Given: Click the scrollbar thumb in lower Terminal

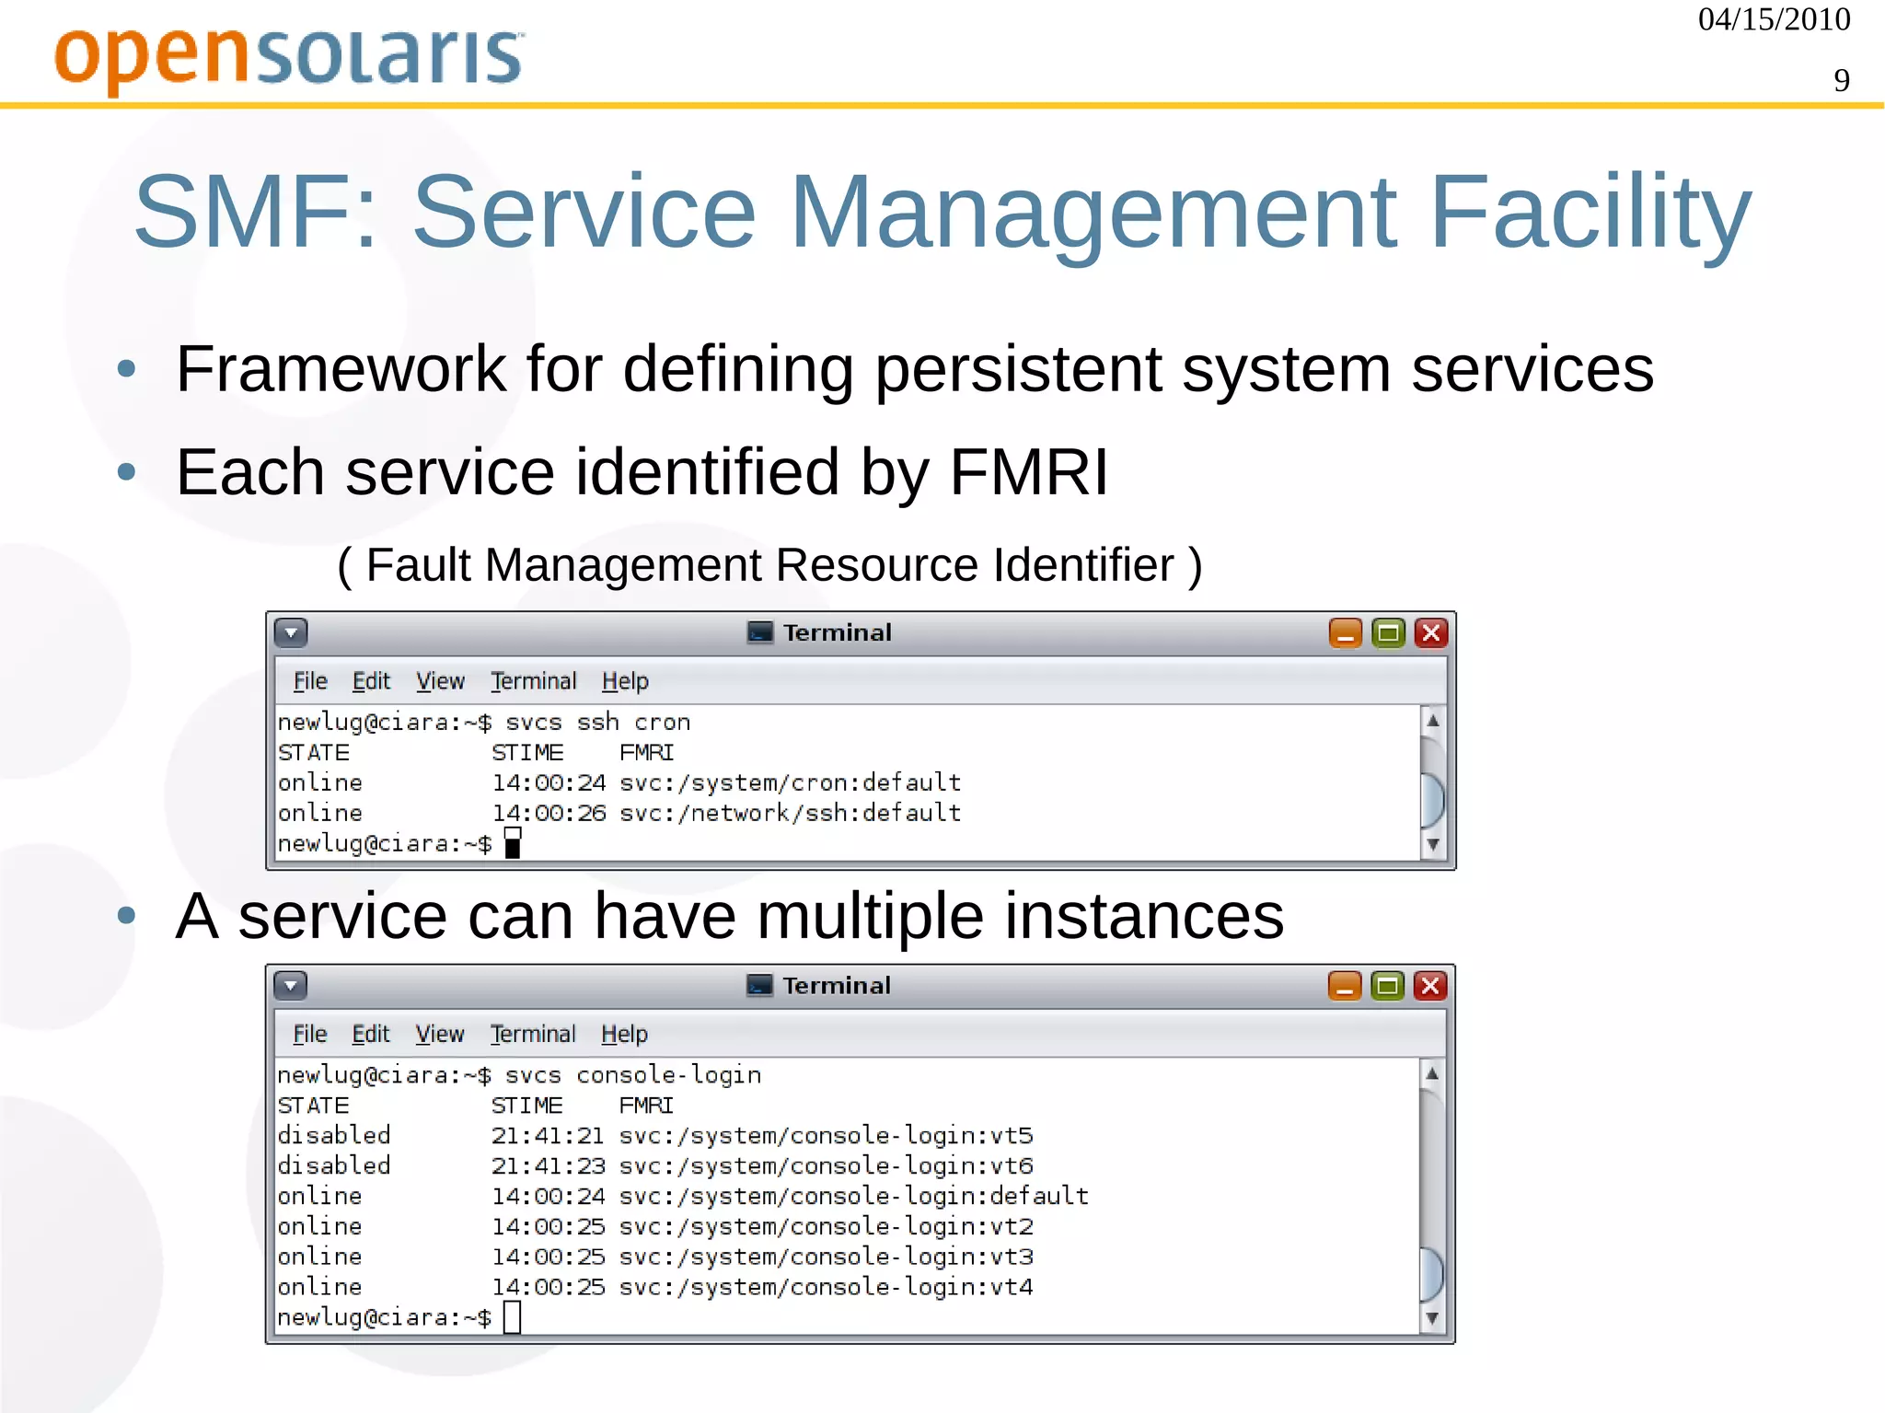Looking at the screenshot, I should point(1432,1275).
